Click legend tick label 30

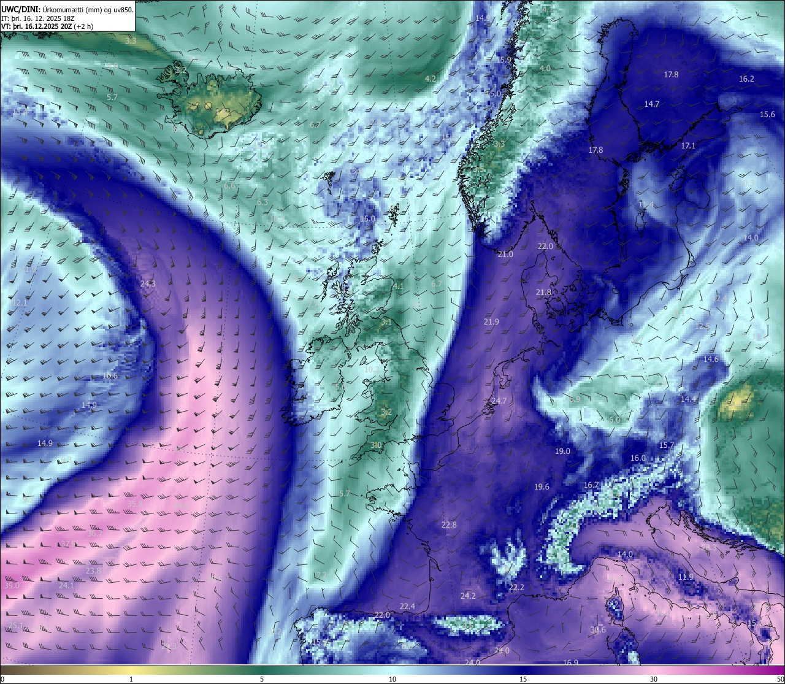pos(654,679)
